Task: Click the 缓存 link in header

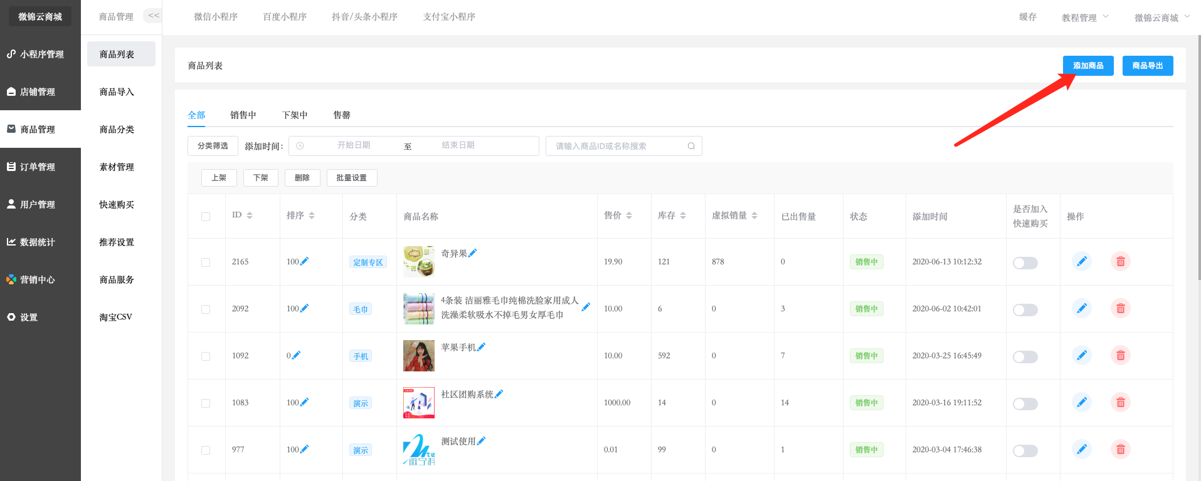Action: point(1028,17)
